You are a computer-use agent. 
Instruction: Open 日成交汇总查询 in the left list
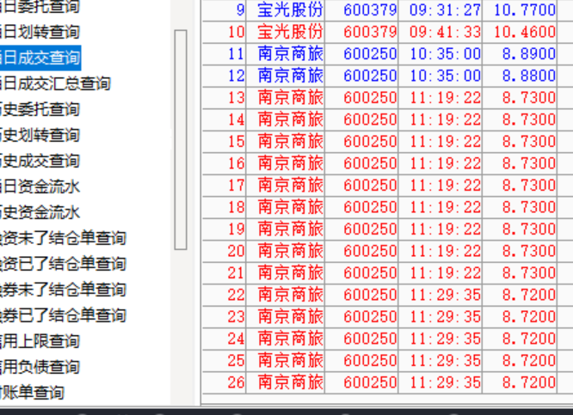click(x=55, y=83)
